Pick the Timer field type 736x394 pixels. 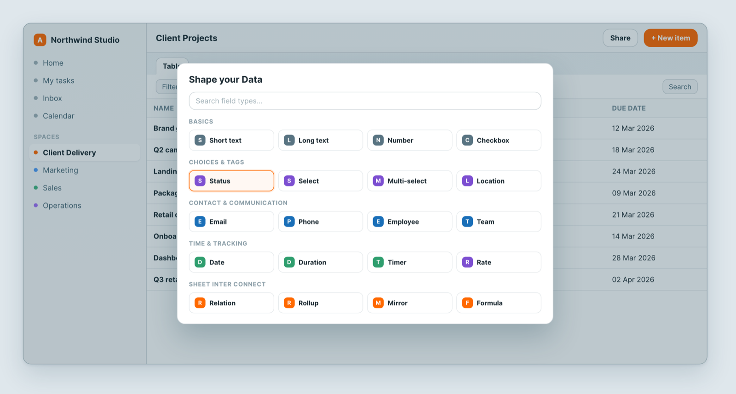pyautogui.click(x=409, y=262)
